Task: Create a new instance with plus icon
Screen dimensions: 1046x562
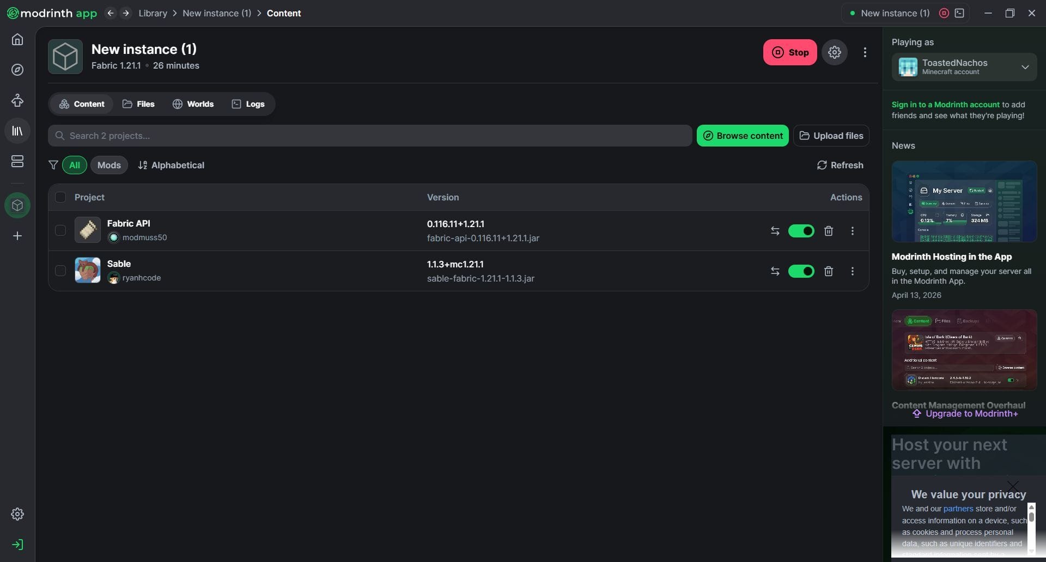Action: pyautogui.click(x=17, y=236)
